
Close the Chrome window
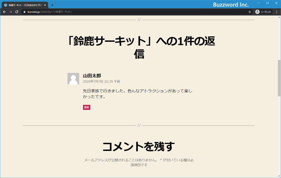pos(276,3)
